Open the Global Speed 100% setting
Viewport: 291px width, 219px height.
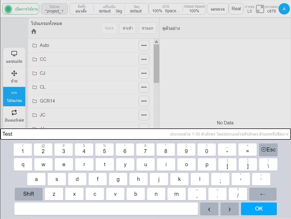(x=194, y=9)
